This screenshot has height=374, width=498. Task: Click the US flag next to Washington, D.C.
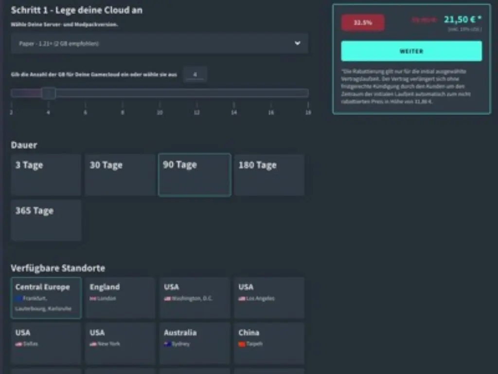point(167,299)
